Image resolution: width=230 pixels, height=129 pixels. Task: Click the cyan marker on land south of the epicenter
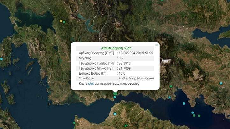[115, 113]
